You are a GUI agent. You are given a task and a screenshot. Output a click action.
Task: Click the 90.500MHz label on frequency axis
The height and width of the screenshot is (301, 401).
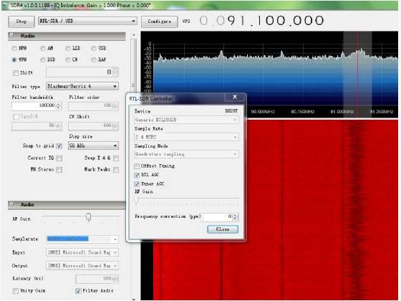[x=262, y=112]
